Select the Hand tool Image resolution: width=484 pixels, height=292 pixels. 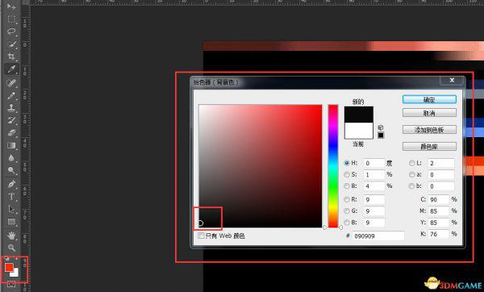click(12, 236)
